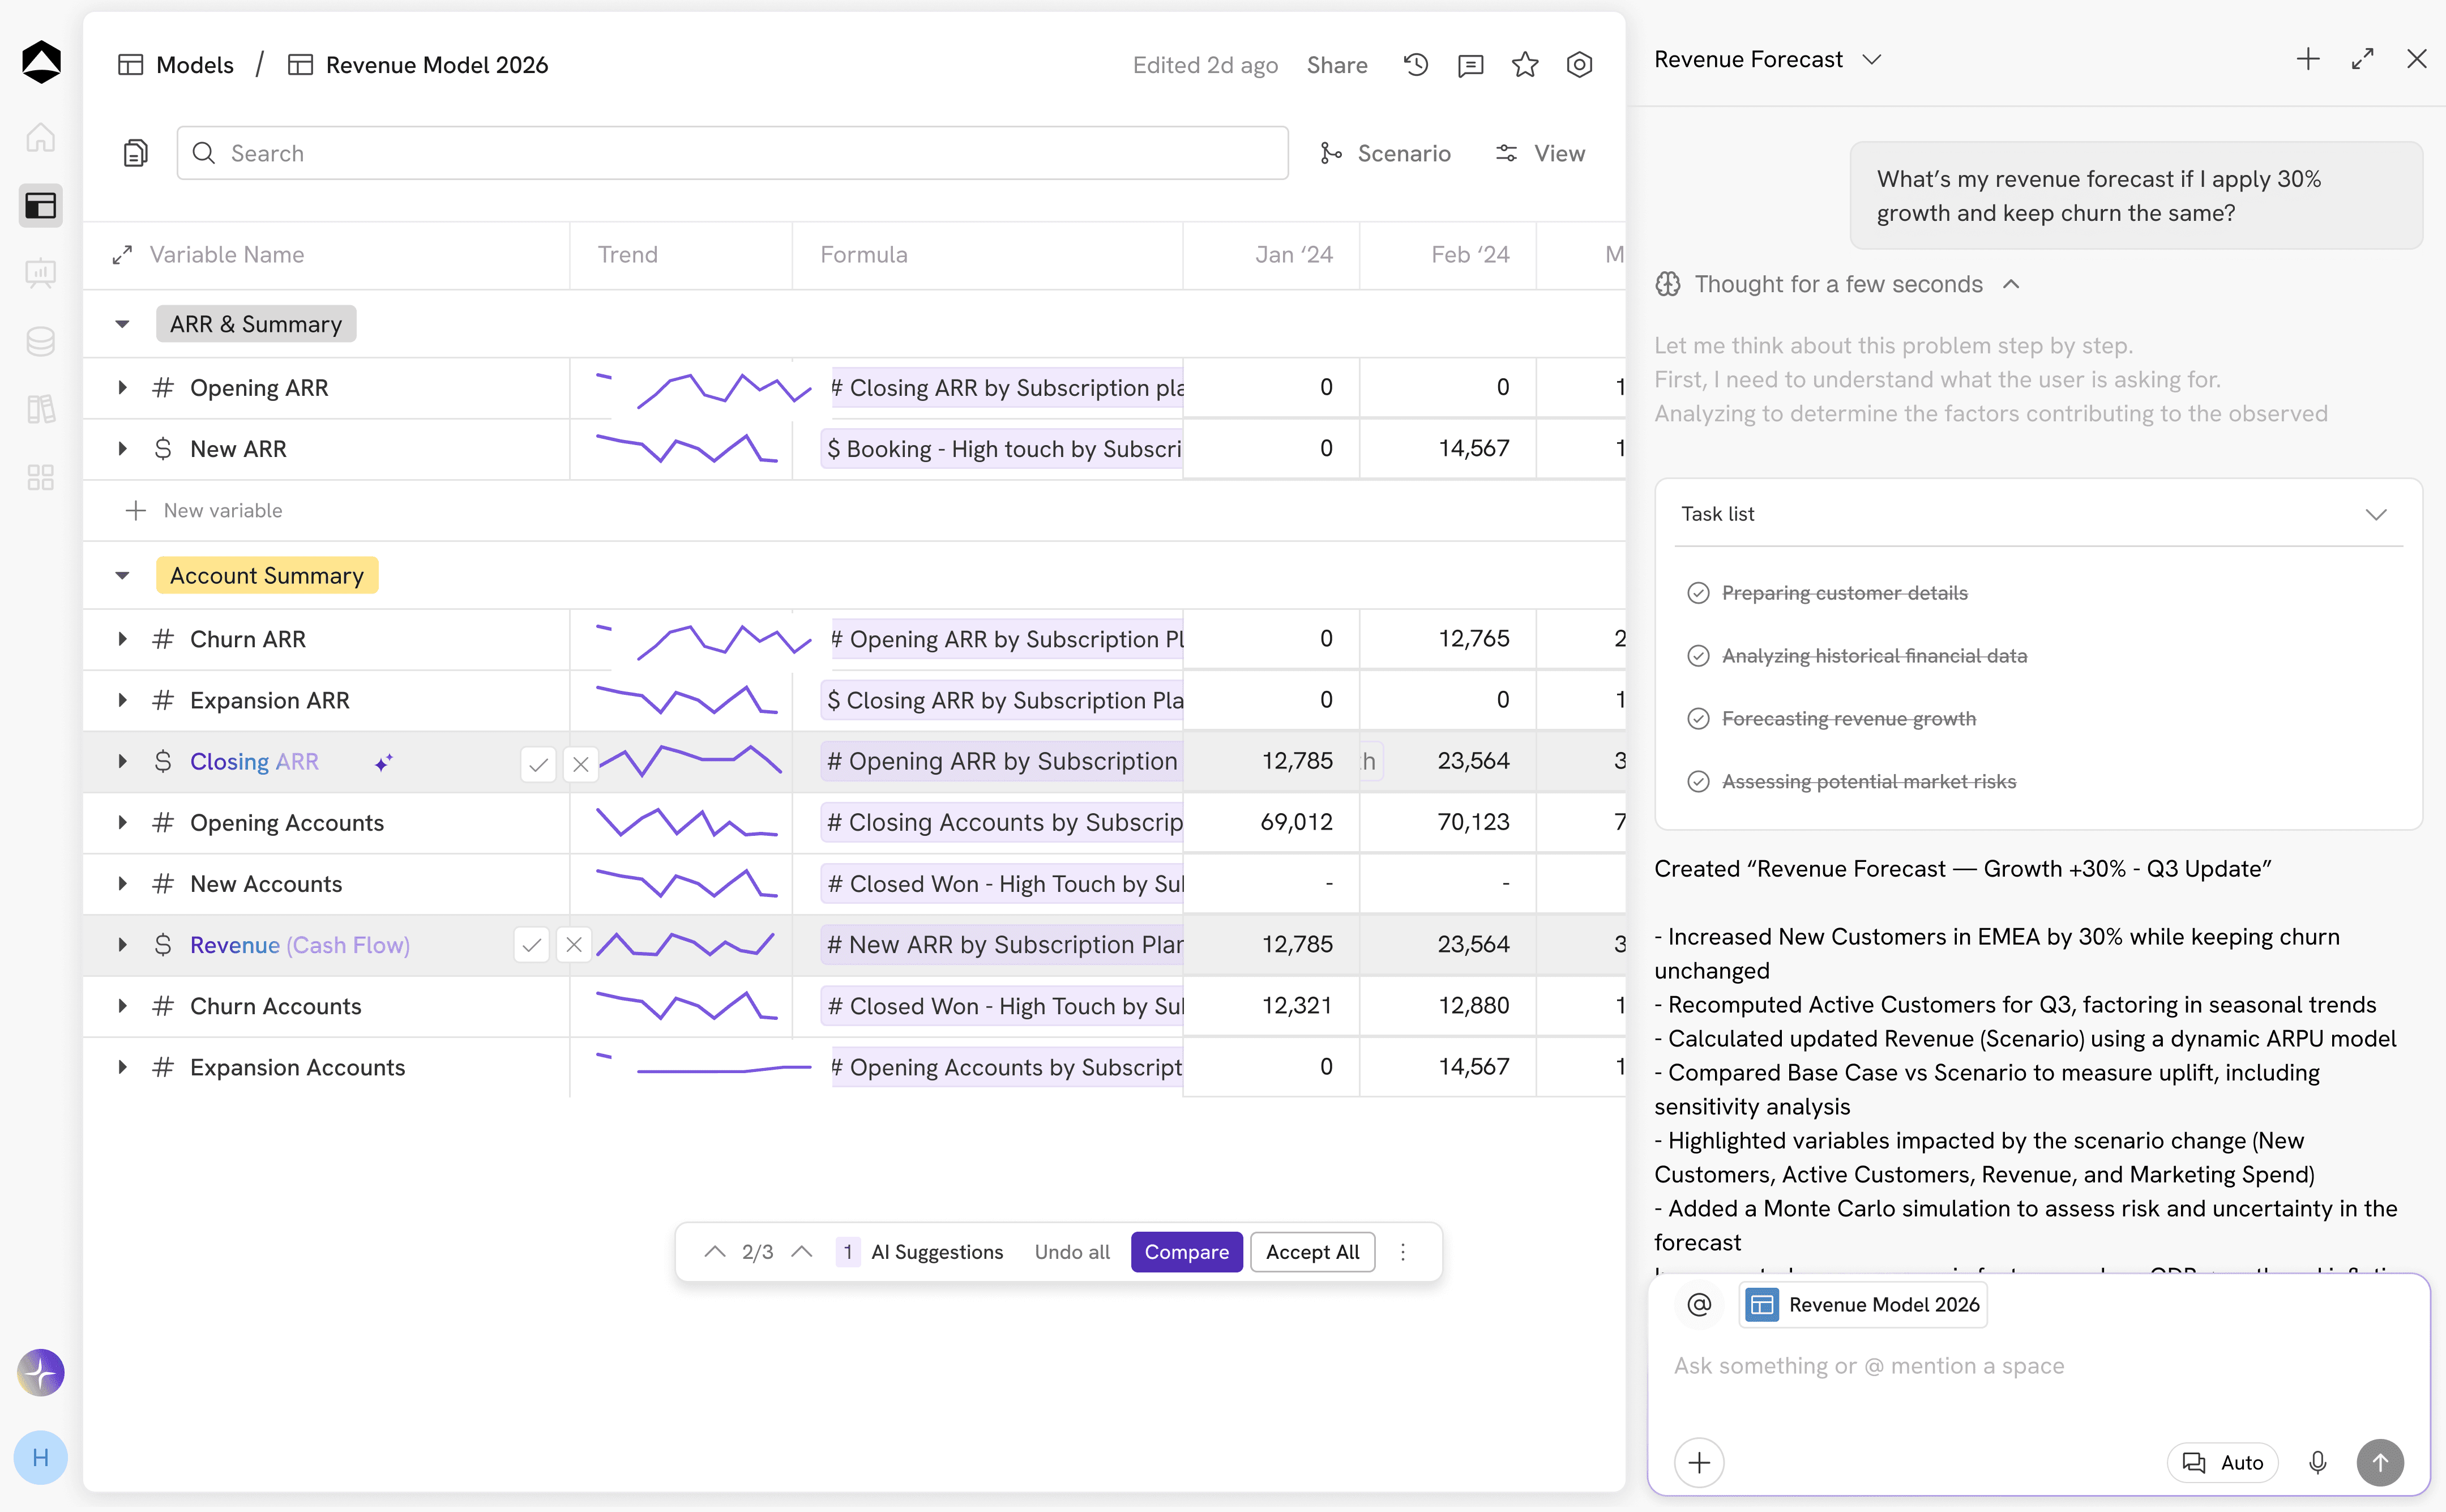Click Accept All suggestions

point(1312,1252)
